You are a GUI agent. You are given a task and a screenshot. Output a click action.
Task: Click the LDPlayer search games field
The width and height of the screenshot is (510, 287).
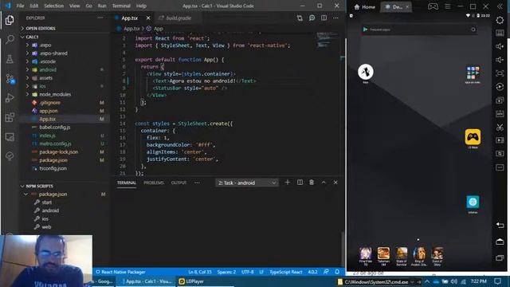click(x=419, y=29)
